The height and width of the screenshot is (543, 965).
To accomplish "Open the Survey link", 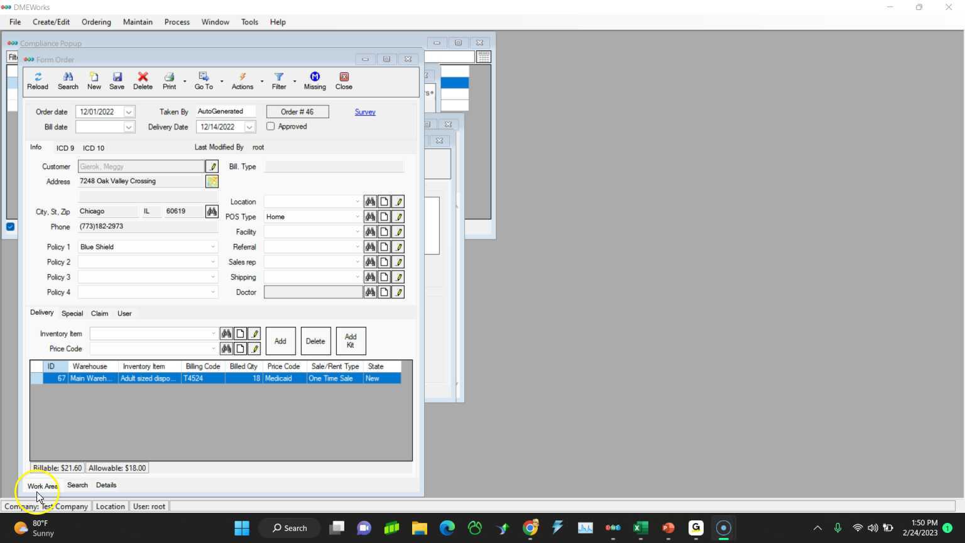I will (365, 112).
